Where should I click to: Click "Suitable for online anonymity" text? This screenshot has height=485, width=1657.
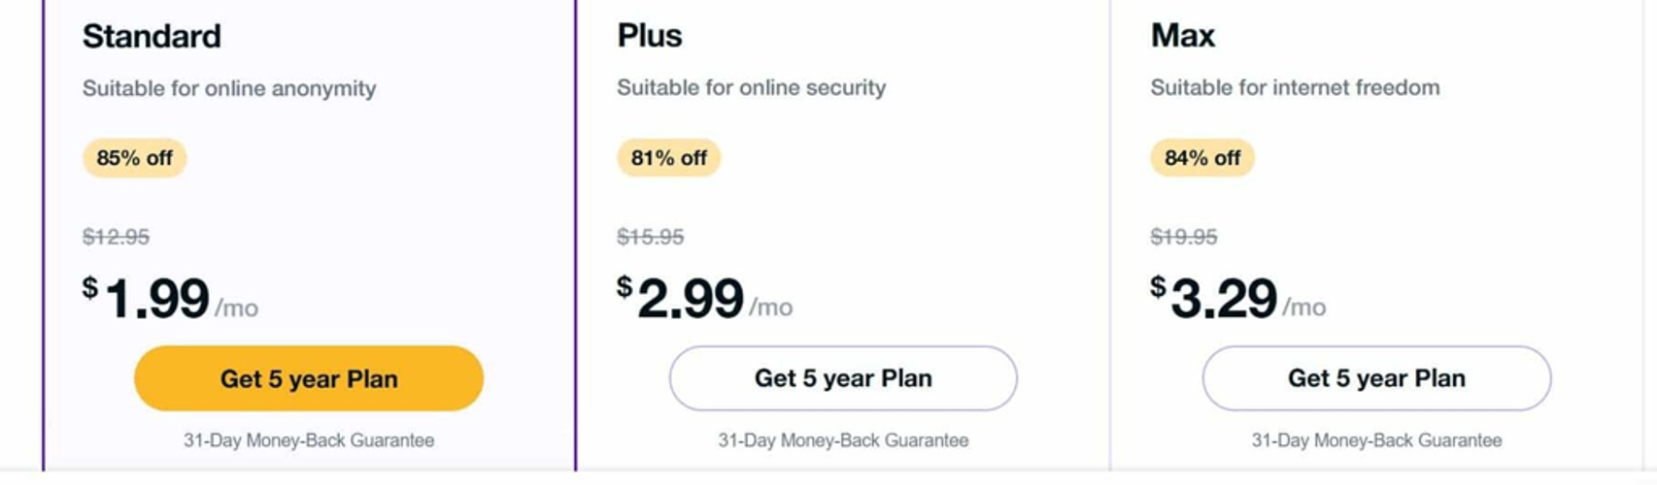coord(229,88)
